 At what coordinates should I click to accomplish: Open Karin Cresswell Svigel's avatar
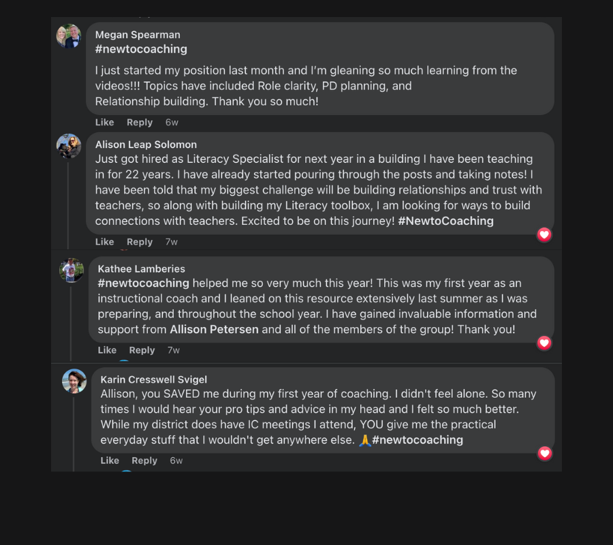pyautogui.click(x=74, y=381)
